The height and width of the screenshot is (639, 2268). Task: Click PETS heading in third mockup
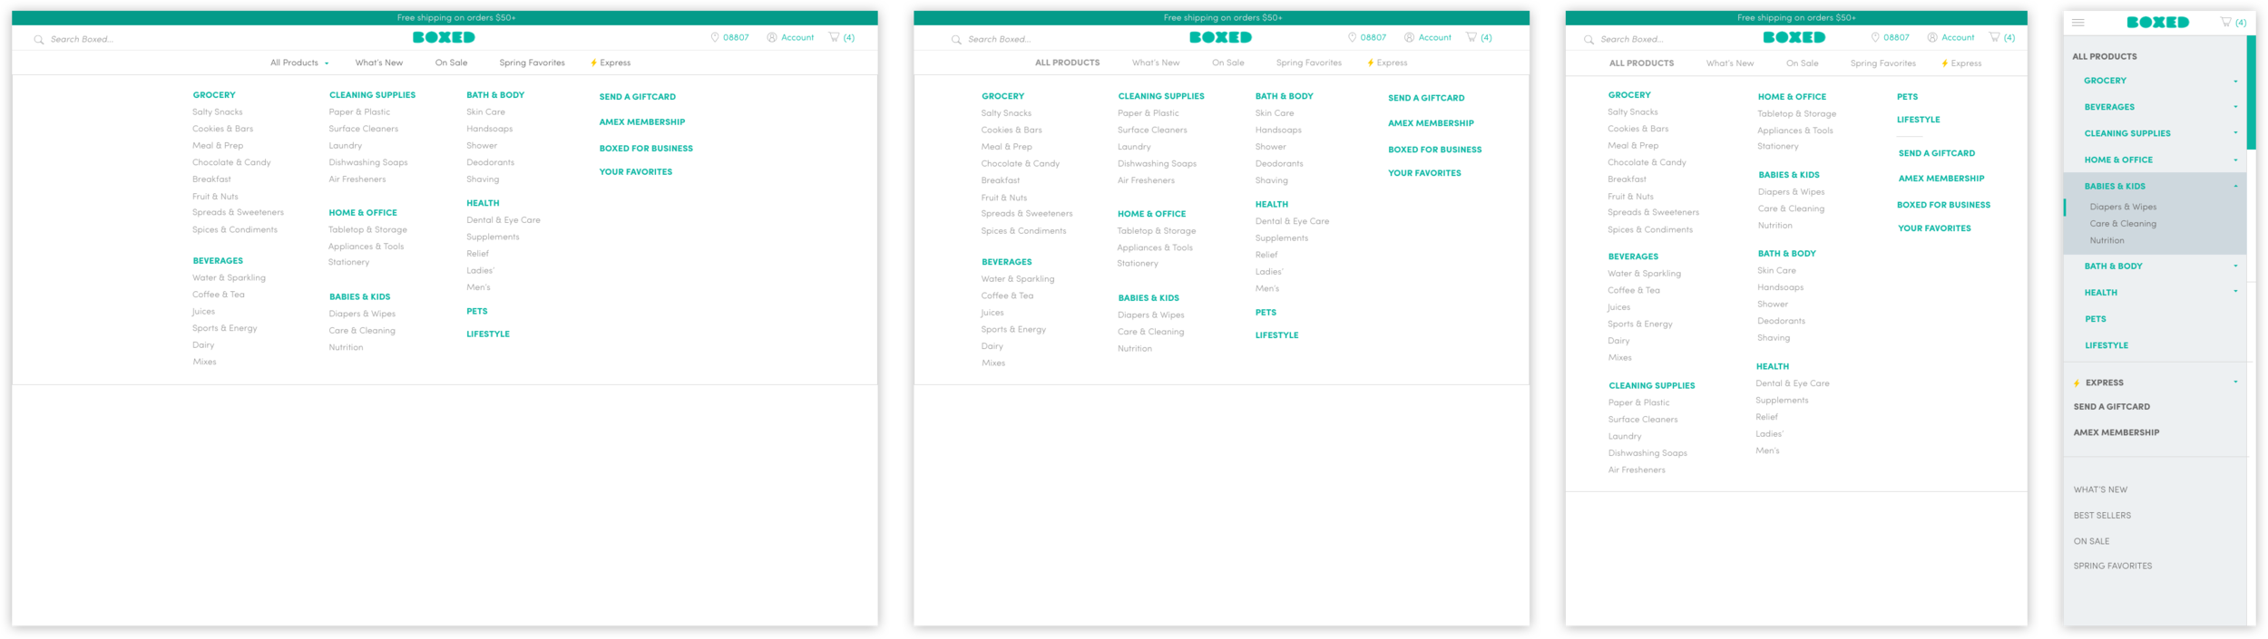point(1907,97)
